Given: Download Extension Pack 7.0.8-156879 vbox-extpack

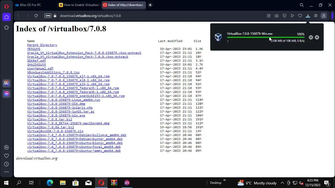Looking at the screenshot, I should 84,53.
